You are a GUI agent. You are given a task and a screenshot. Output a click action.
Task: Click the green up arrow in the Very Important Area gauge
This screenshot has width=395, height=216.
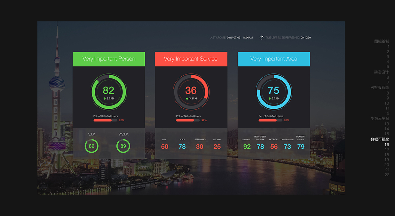[270, 98]
